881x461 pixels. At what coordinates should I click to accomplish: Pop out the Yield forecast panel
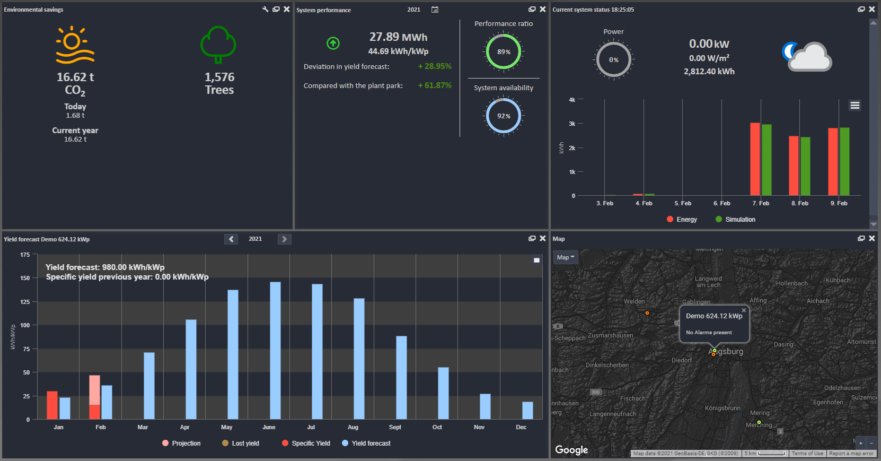point(532,238)
